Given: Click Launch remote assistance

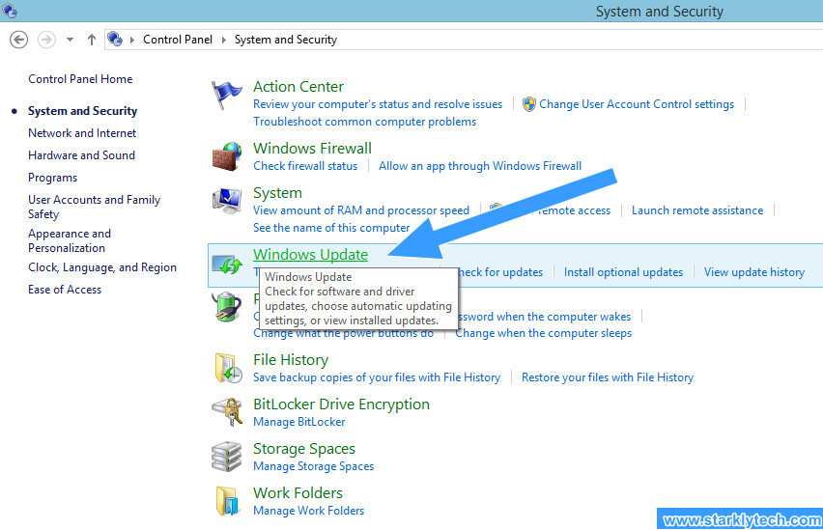Looking at the screenshot, I should [x=697, y=209].
